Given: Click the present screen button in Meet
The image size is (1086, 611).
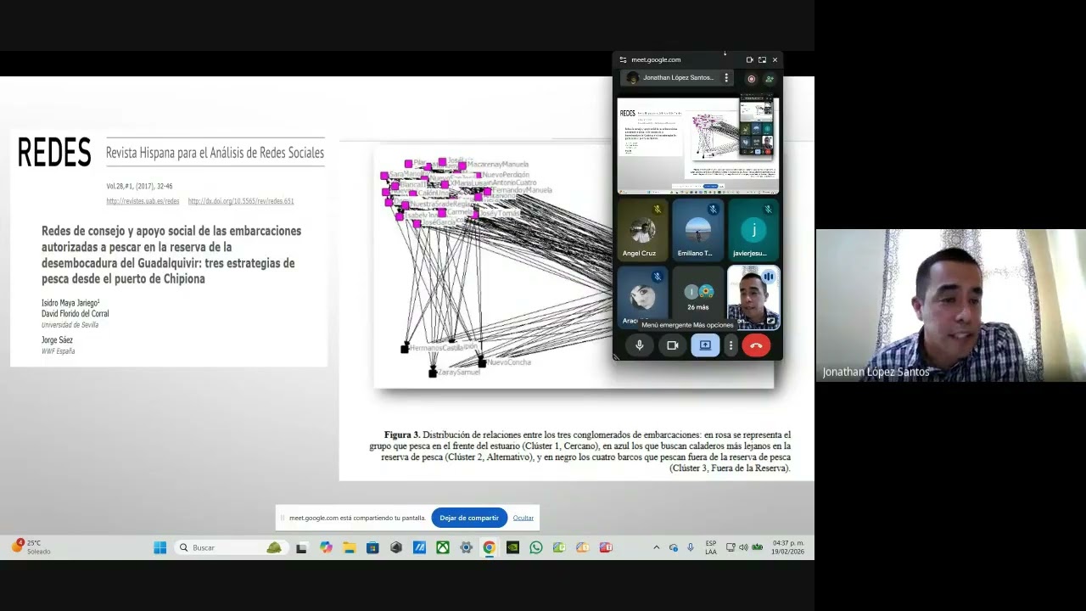Looking at the screenshot, I should pos(705,345).
